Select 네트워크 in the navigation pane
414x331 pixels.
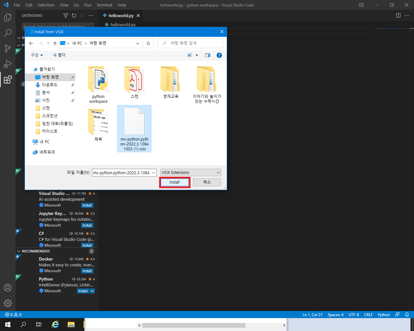[47, 152]
